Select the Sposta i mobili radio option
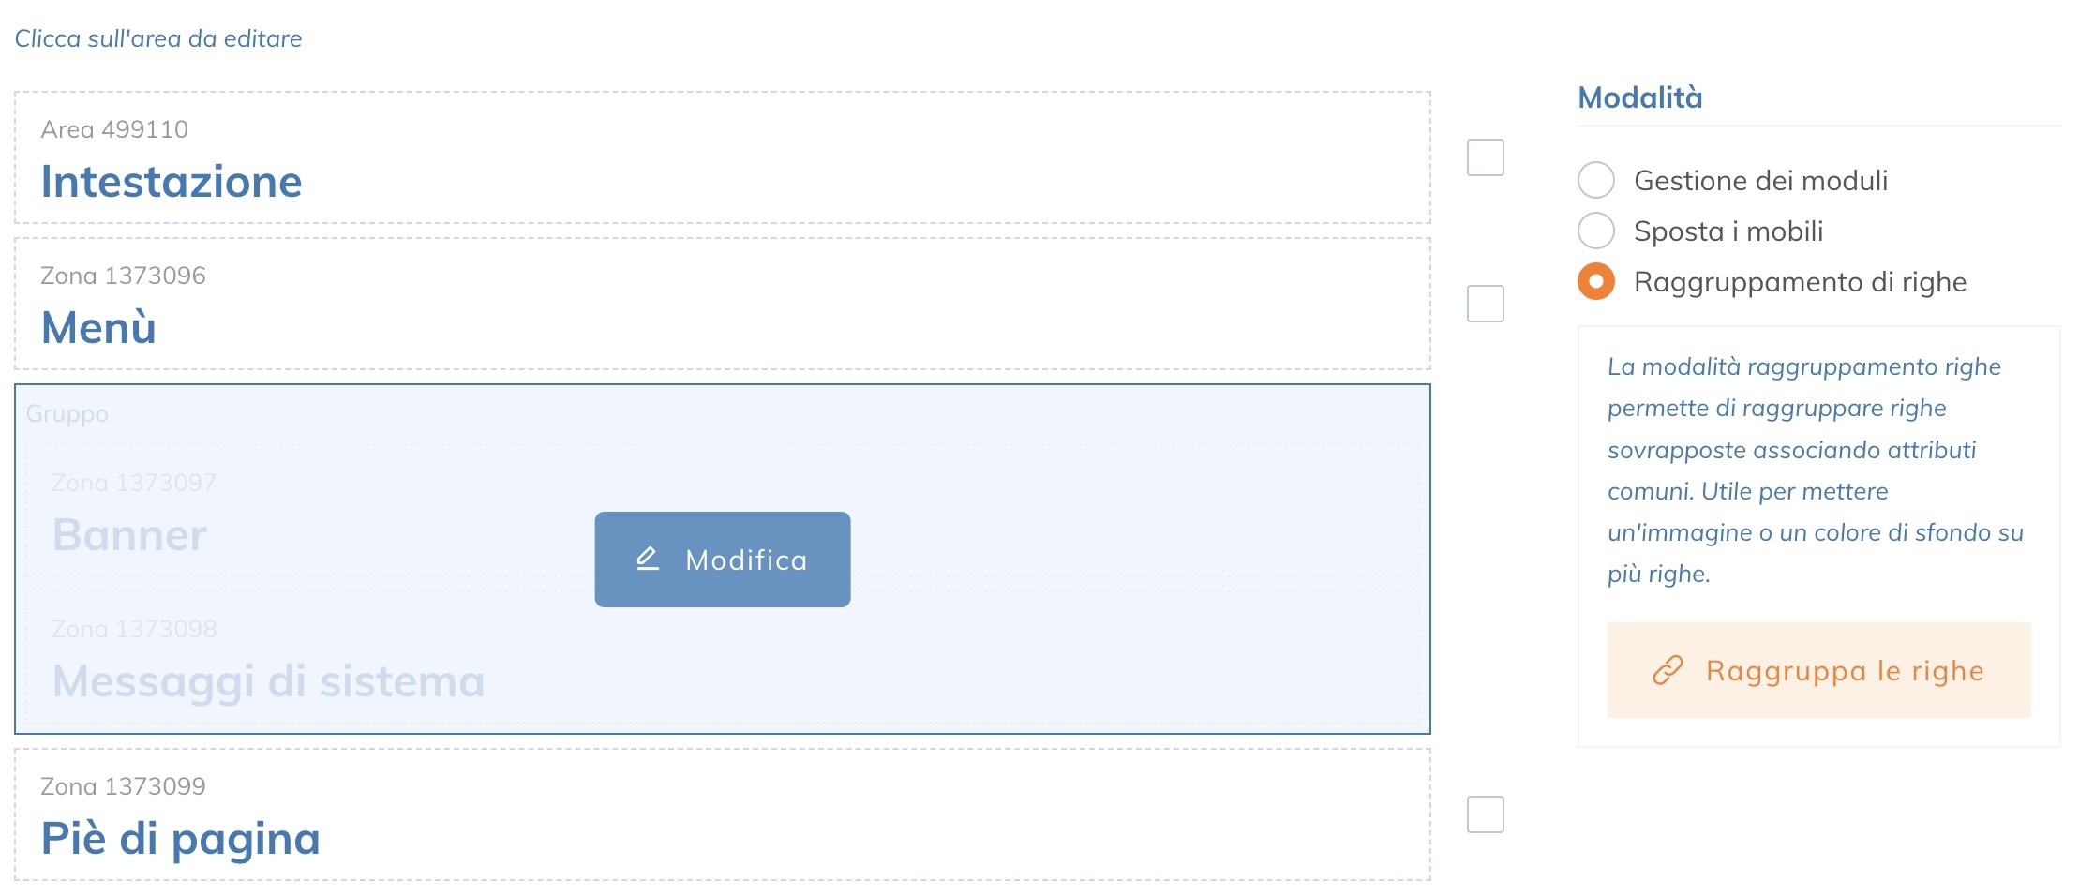This screenshot has width=2079, height=896. 1596,231
